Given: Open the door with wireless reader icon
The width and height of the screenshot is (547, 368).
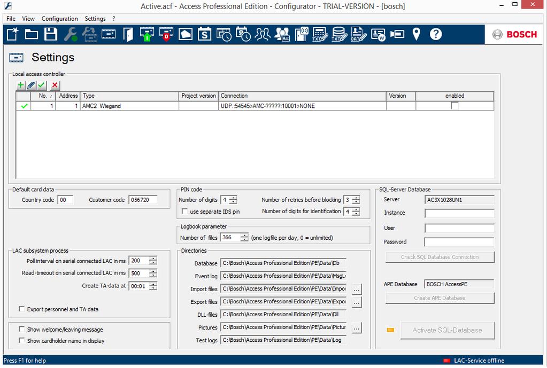Looking at the screenshot, I should click(302, 34).
